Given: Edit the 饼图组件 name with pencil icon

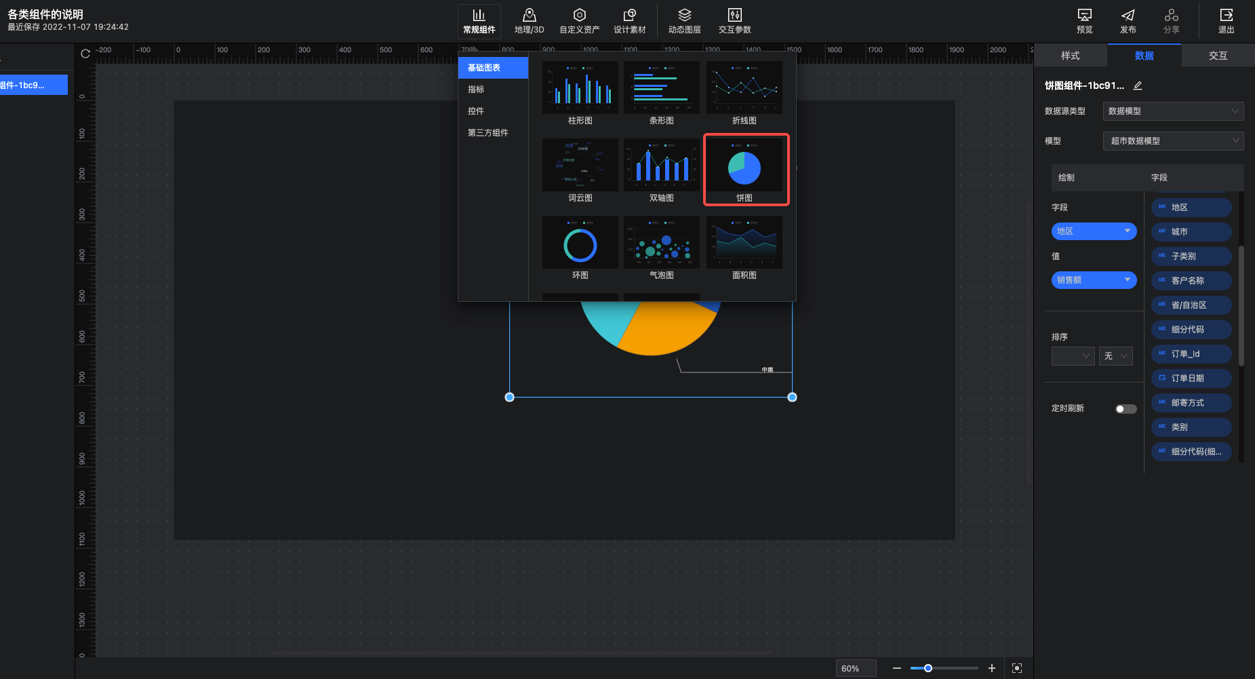Looking at the screenshot, I should (1138, 85).
